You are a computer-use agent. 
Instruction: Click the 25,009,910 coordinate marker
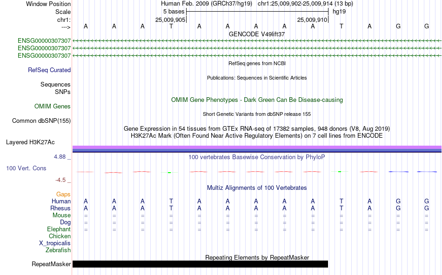312,20
